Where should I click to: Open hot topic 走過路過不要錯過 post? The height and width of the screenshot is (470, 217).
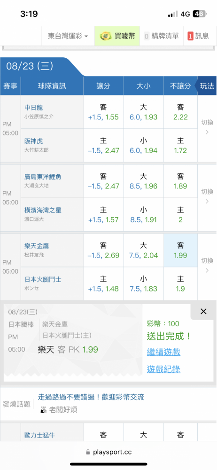[91, 397]
